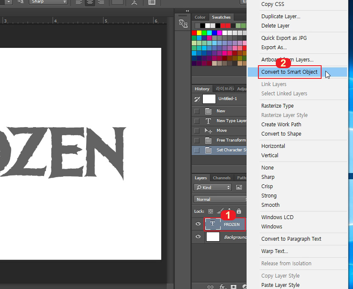Select the Untitled-1 snapshot thumbnail

[209, 99]
